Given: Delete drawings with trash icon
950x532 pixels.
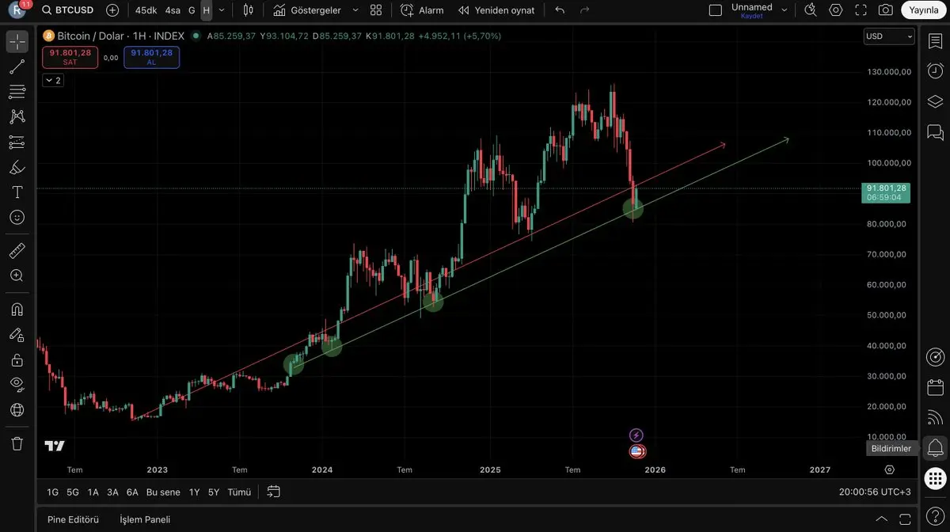Looking at the screenshot, I should [x=17, y=443].
